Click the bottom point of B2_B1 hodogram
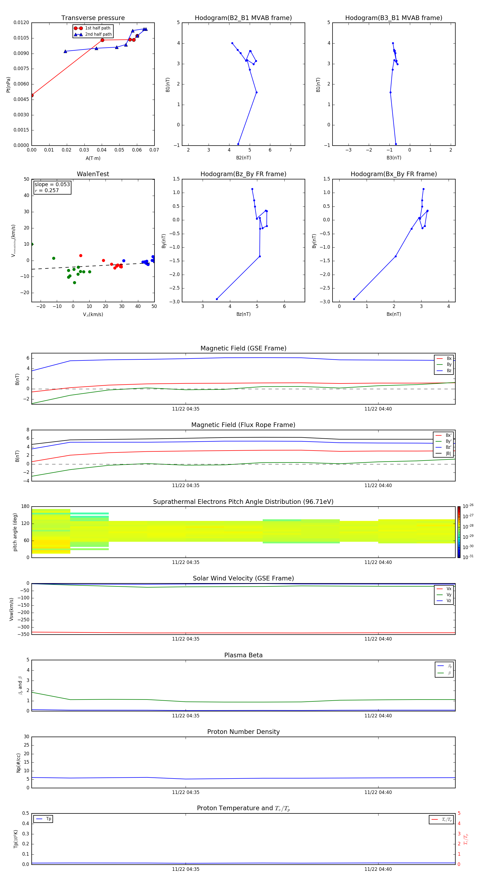This screenshot has height=893, width=487. coord(238,144)
